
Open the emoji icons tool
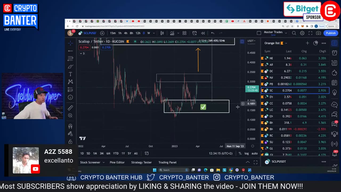click(x=70, y=97)
